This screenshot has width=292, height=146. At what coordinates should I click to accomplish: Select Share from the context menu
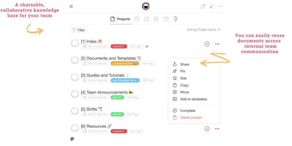[x=184, y=64]
